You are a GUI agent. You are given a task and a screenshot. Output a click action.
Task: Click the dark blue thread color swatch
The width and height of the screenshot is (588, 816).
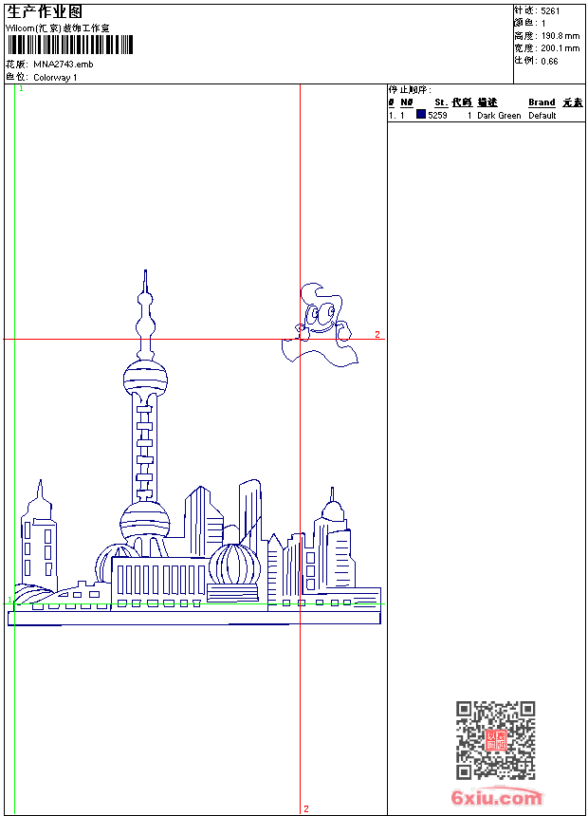(421, 115)
